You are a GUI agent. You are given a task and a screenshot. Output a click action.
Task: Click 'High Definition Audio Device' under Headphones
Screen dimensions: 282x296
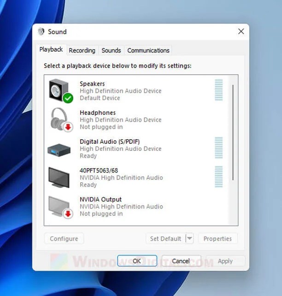121,120
